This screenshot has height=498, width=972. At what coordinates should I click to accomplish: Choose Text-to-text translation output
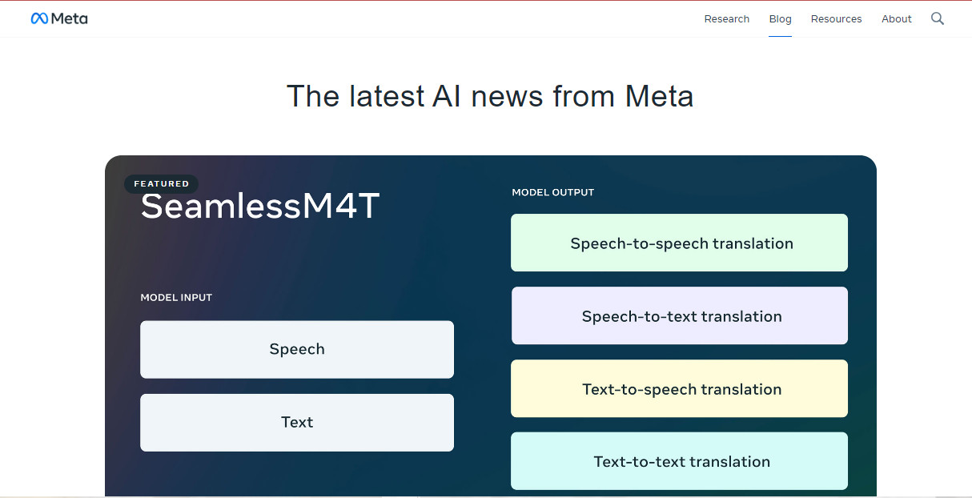point(679,461)
